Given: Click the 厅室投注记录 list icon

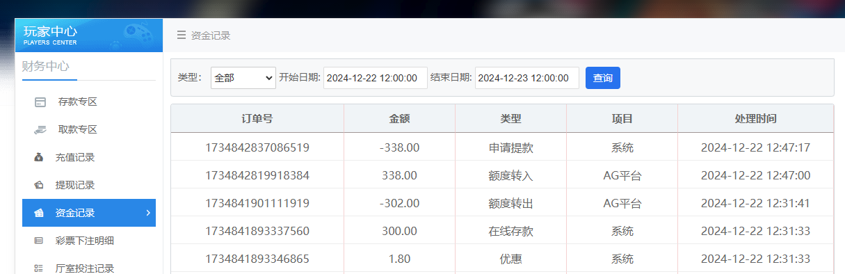Looking at the screenshot, I should tap(39, 268).
